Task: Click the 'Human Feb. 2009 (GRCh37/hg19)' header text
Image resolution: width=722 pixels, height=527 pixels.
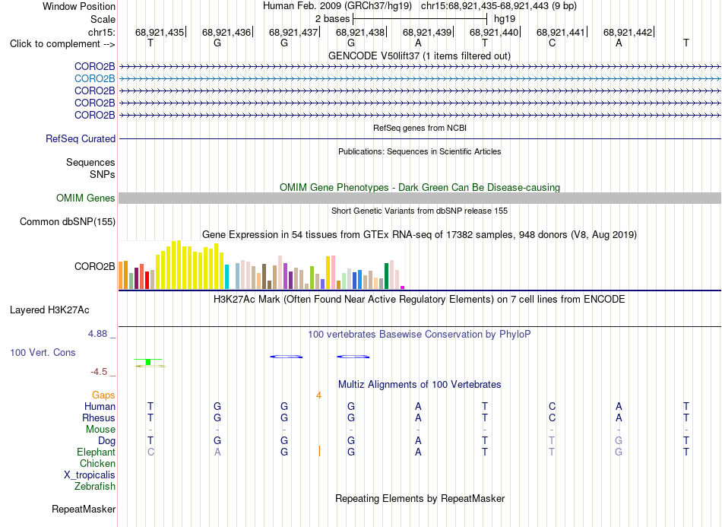Action: coord(338,6)
